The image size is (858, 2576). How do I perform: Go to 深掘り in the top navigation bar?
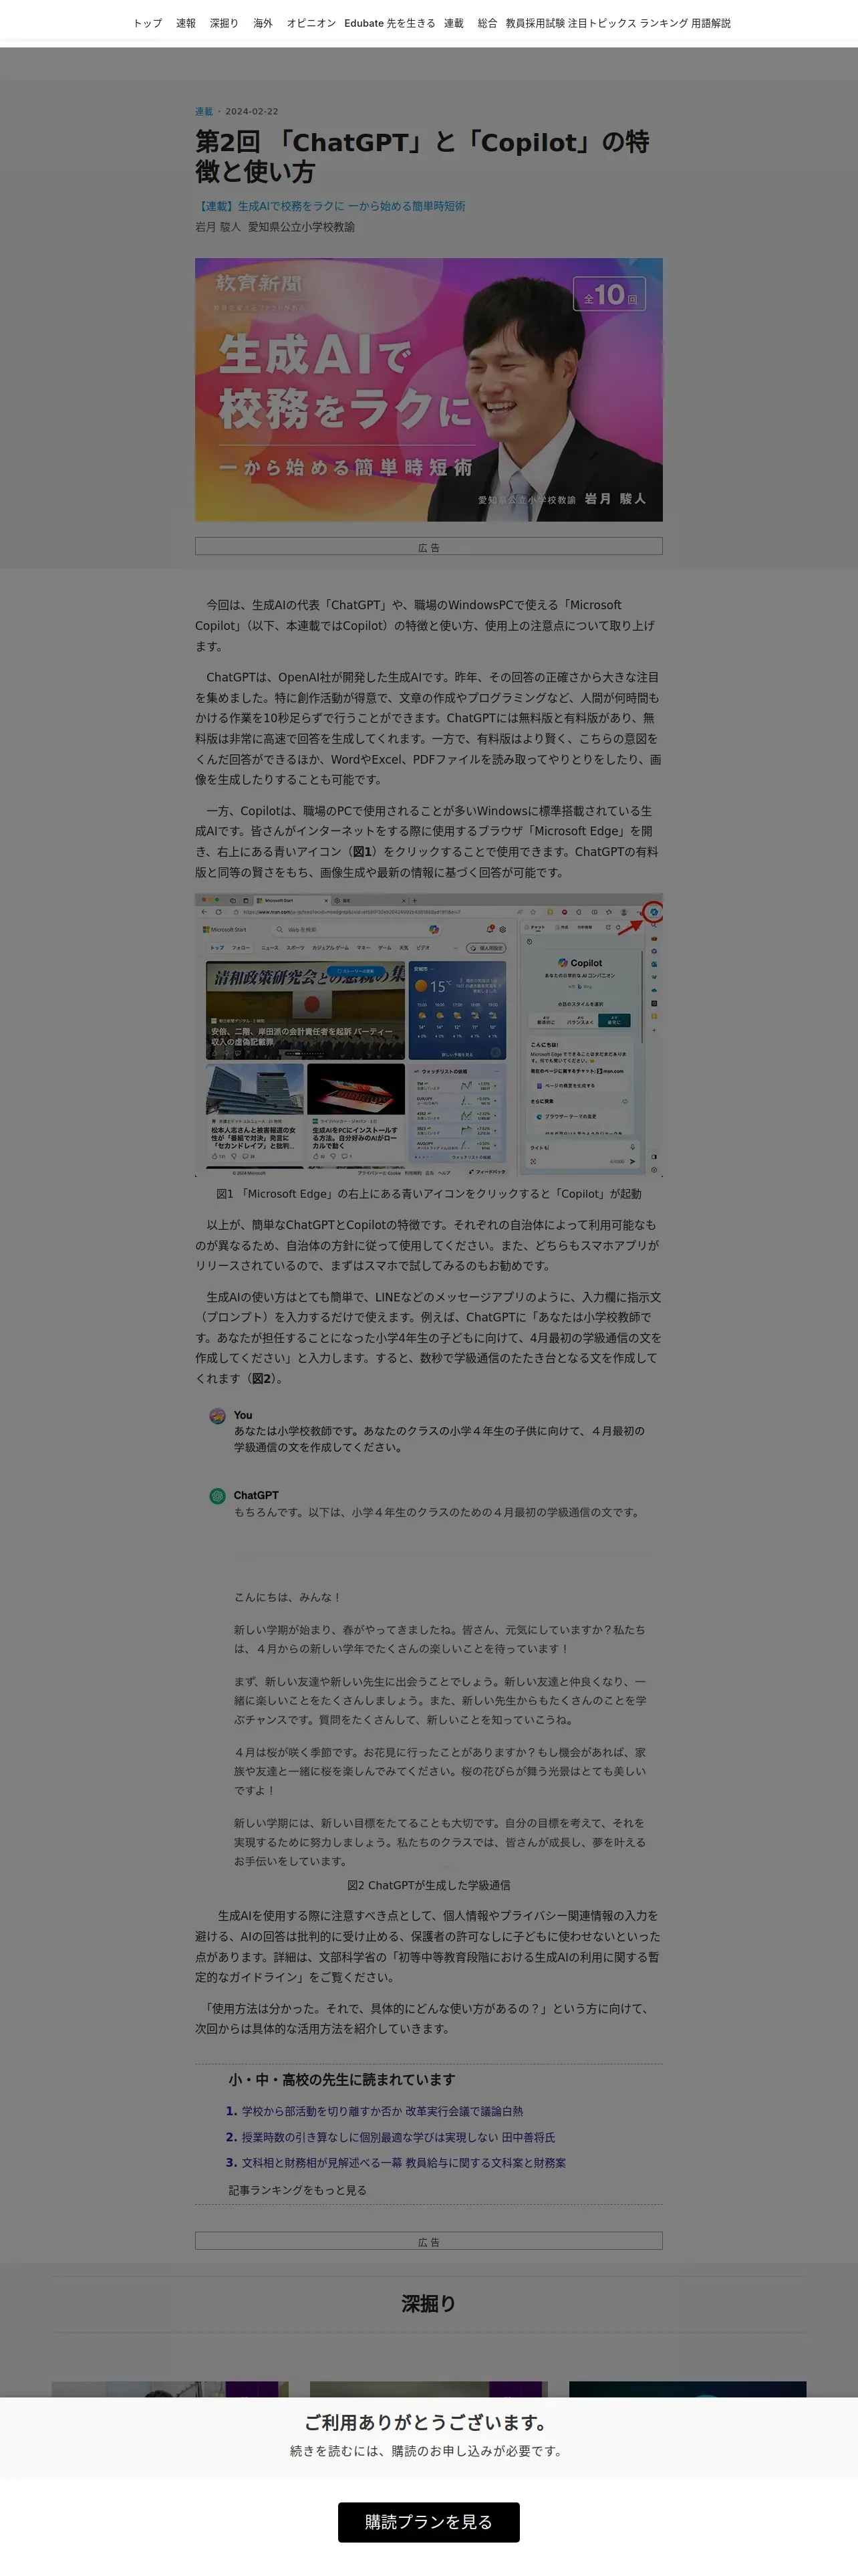click(224, 23)
